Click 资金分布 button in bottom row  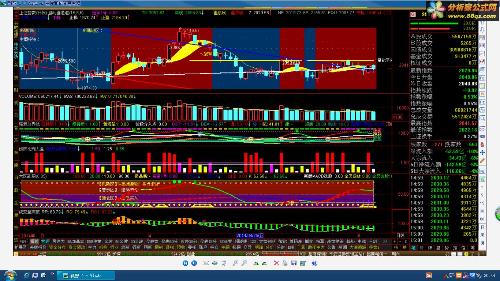pyautogui.click(x=57, y=247)
